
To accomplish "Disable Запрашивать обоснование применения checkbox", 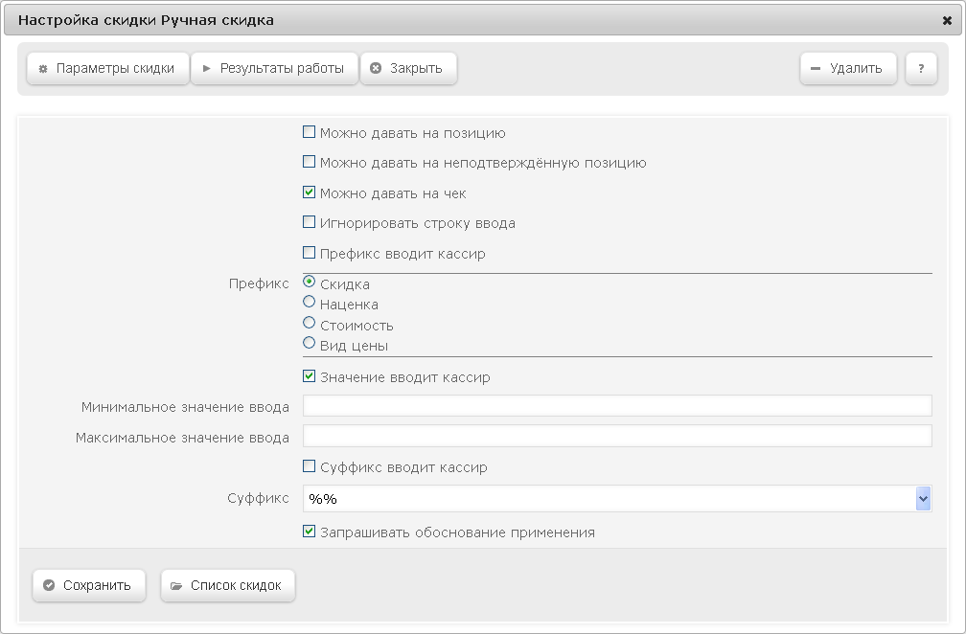I will [310, 532].
